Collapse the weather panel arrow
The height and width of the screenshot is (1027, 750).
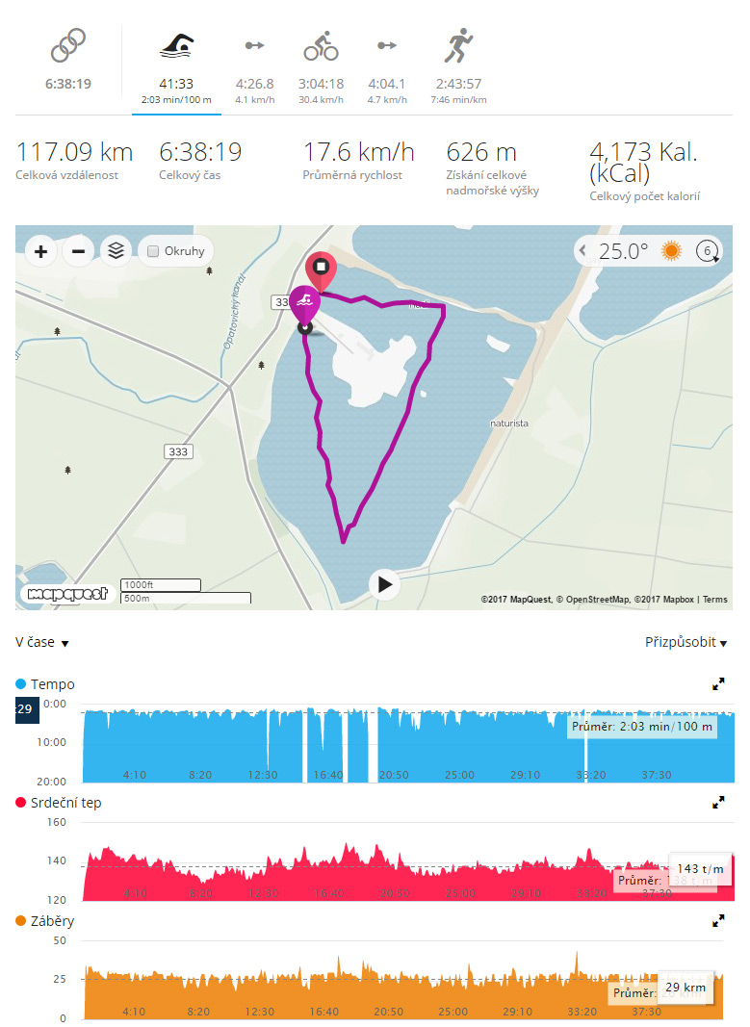click(582, 250)
